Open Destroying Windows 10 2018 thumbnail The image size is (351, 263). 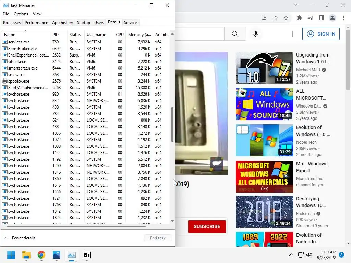(264, 212)
